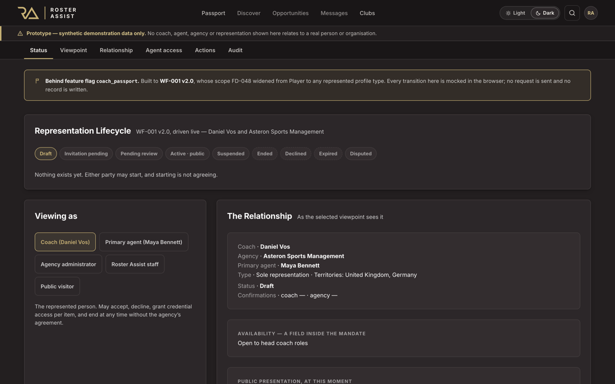Switch to Light theme
Viewport: 615px width, 384px height.
click(x=516, y=13)
